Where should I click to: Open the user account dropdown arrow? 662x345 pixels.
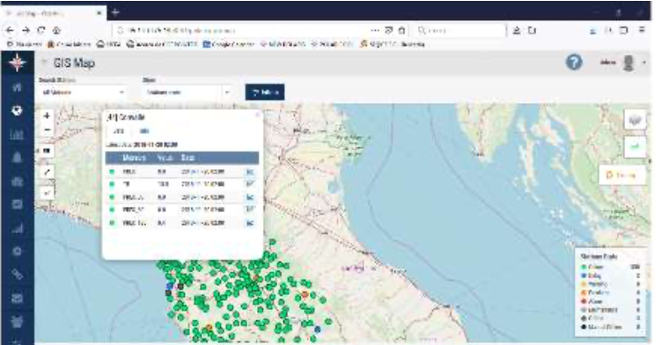coord(644,62)
